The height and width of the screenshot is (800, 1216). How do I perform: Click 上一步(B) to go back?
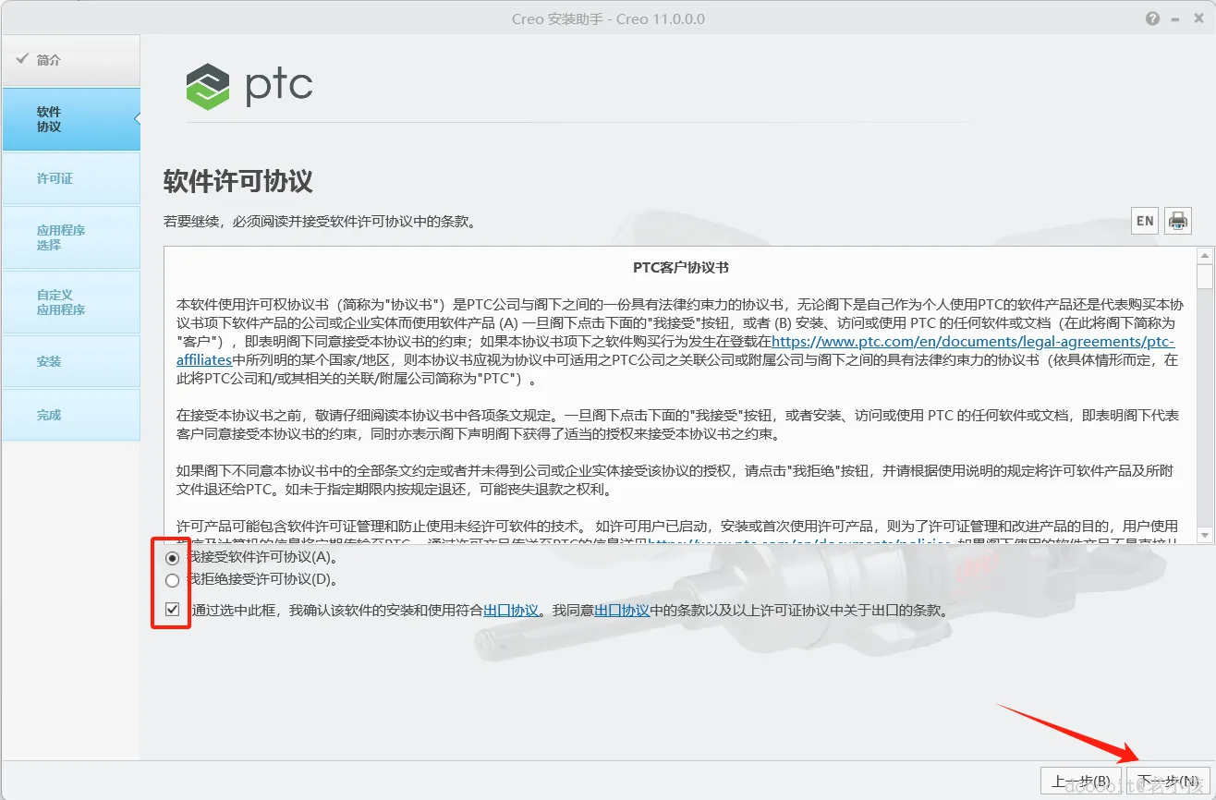coord(1081,782)
